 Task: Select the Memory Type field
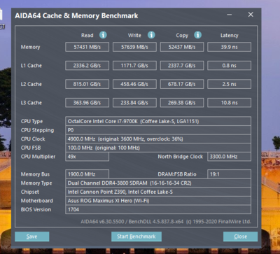click(158, 183)
